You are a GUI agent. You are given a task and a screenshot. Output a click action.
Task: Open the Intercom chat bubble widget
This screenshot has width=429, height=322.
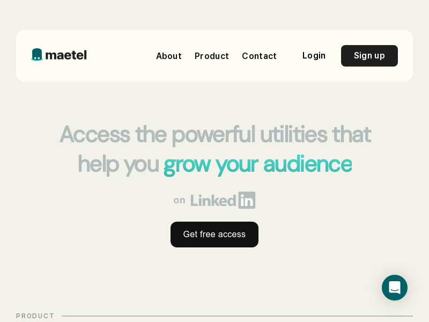pos(395,288)
